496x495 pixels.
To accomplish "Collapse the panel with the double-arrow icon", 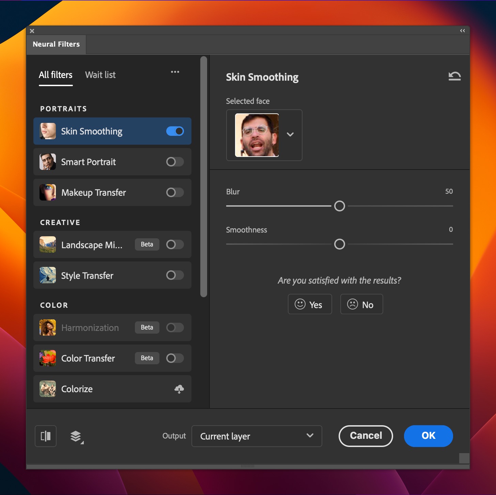I will pos(462,31).
